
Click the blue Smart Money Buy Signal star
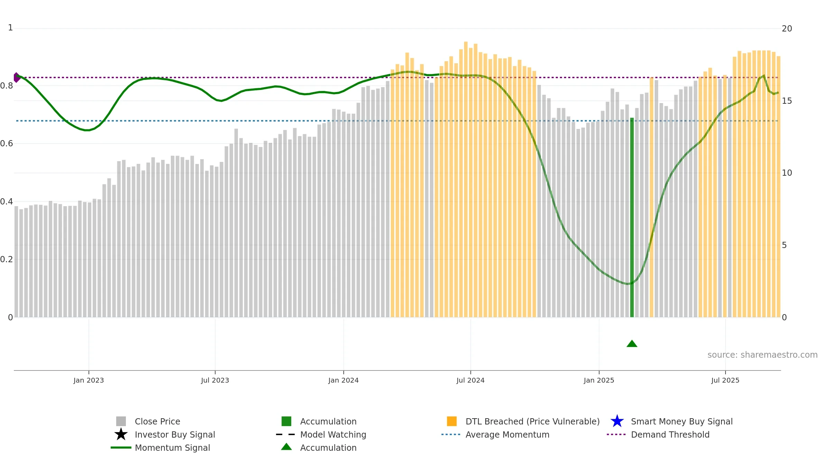click(617, 421)
